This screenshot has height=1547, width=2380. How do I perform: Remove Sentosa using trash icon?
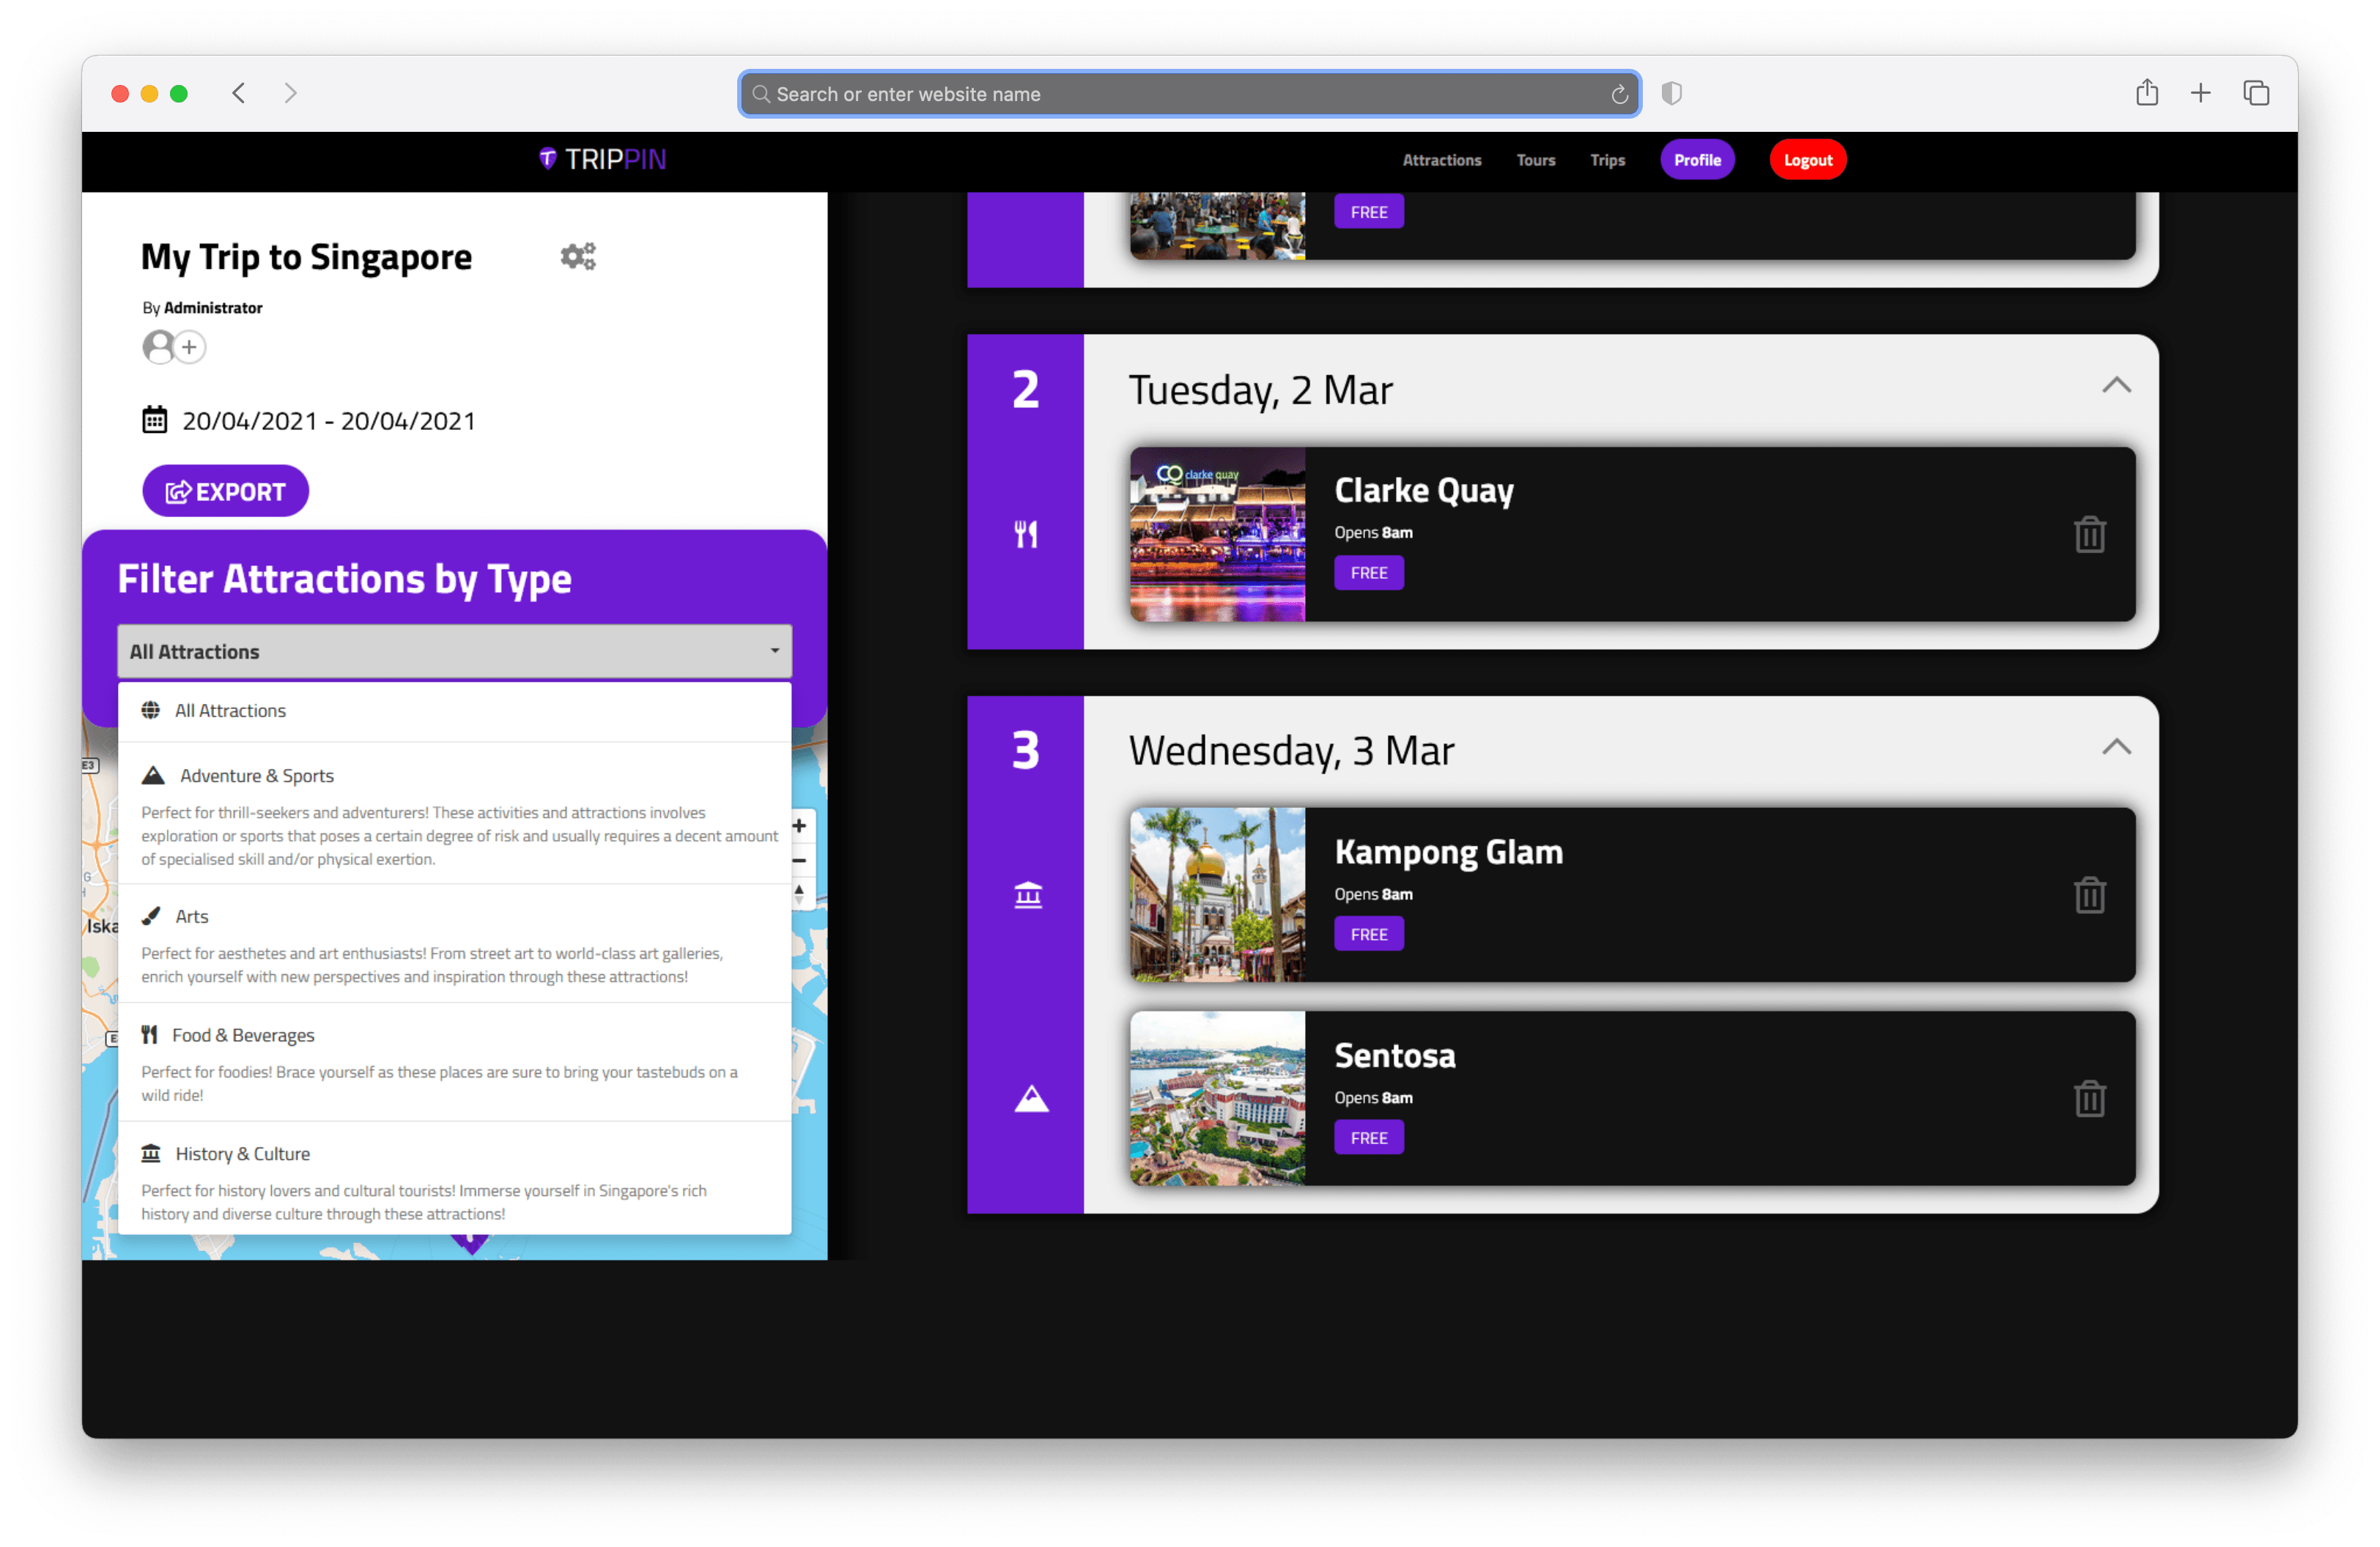(2089, 1099)
